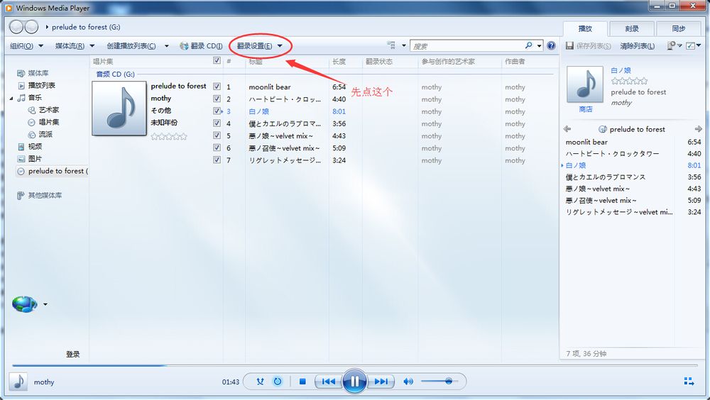Screen dimensions: 710x400
Task: Rate the album using the star rating
Action: [169, 136]
